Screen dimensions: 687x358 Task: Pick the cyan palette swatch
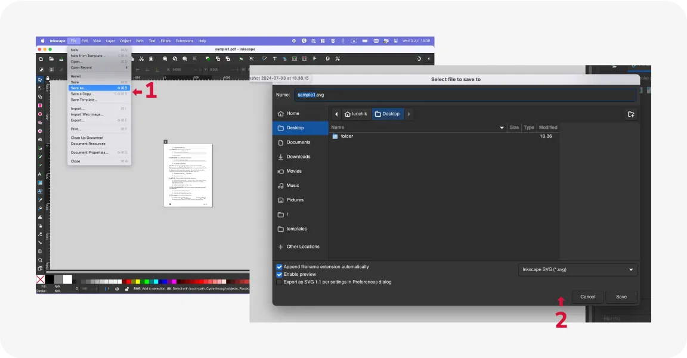pos(156,282)
